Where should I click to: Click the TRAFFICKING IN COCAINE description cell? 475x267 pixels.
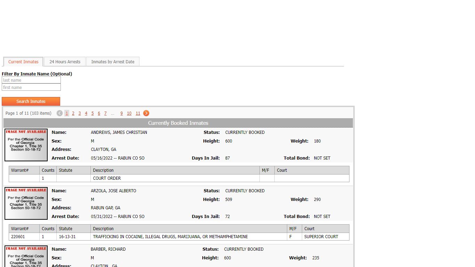pyautogui.click(x=189, y=237)
